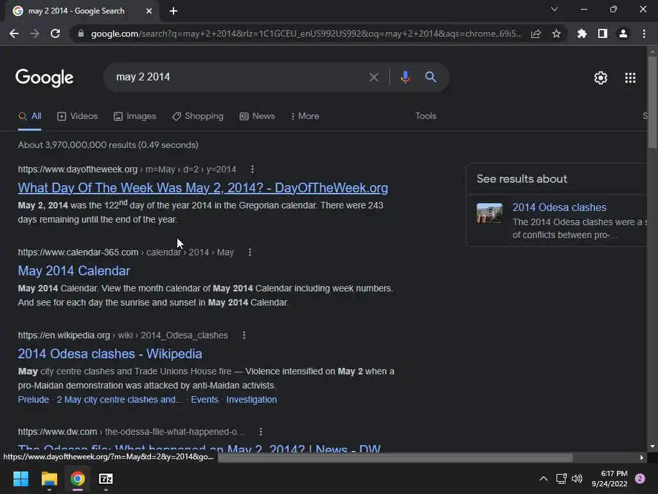This screenshot has height=494, width=658.
Task: Open network status in system tray
Action: (561, 479)
